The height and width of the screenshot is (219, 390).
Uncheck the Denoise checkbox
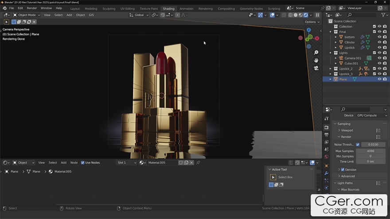click(x=343, y=169)
